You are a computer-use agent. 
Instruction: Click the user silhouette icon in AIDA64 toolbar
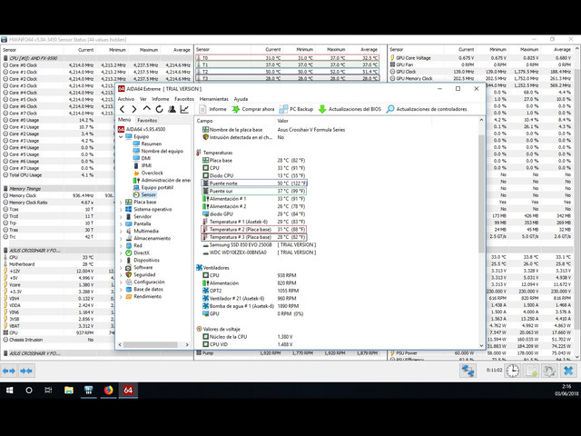[172, 109]
